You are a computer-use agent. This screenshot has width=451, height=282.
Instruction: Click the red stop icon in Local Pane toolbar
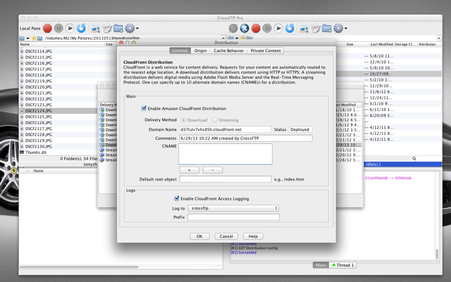point(47,28)
